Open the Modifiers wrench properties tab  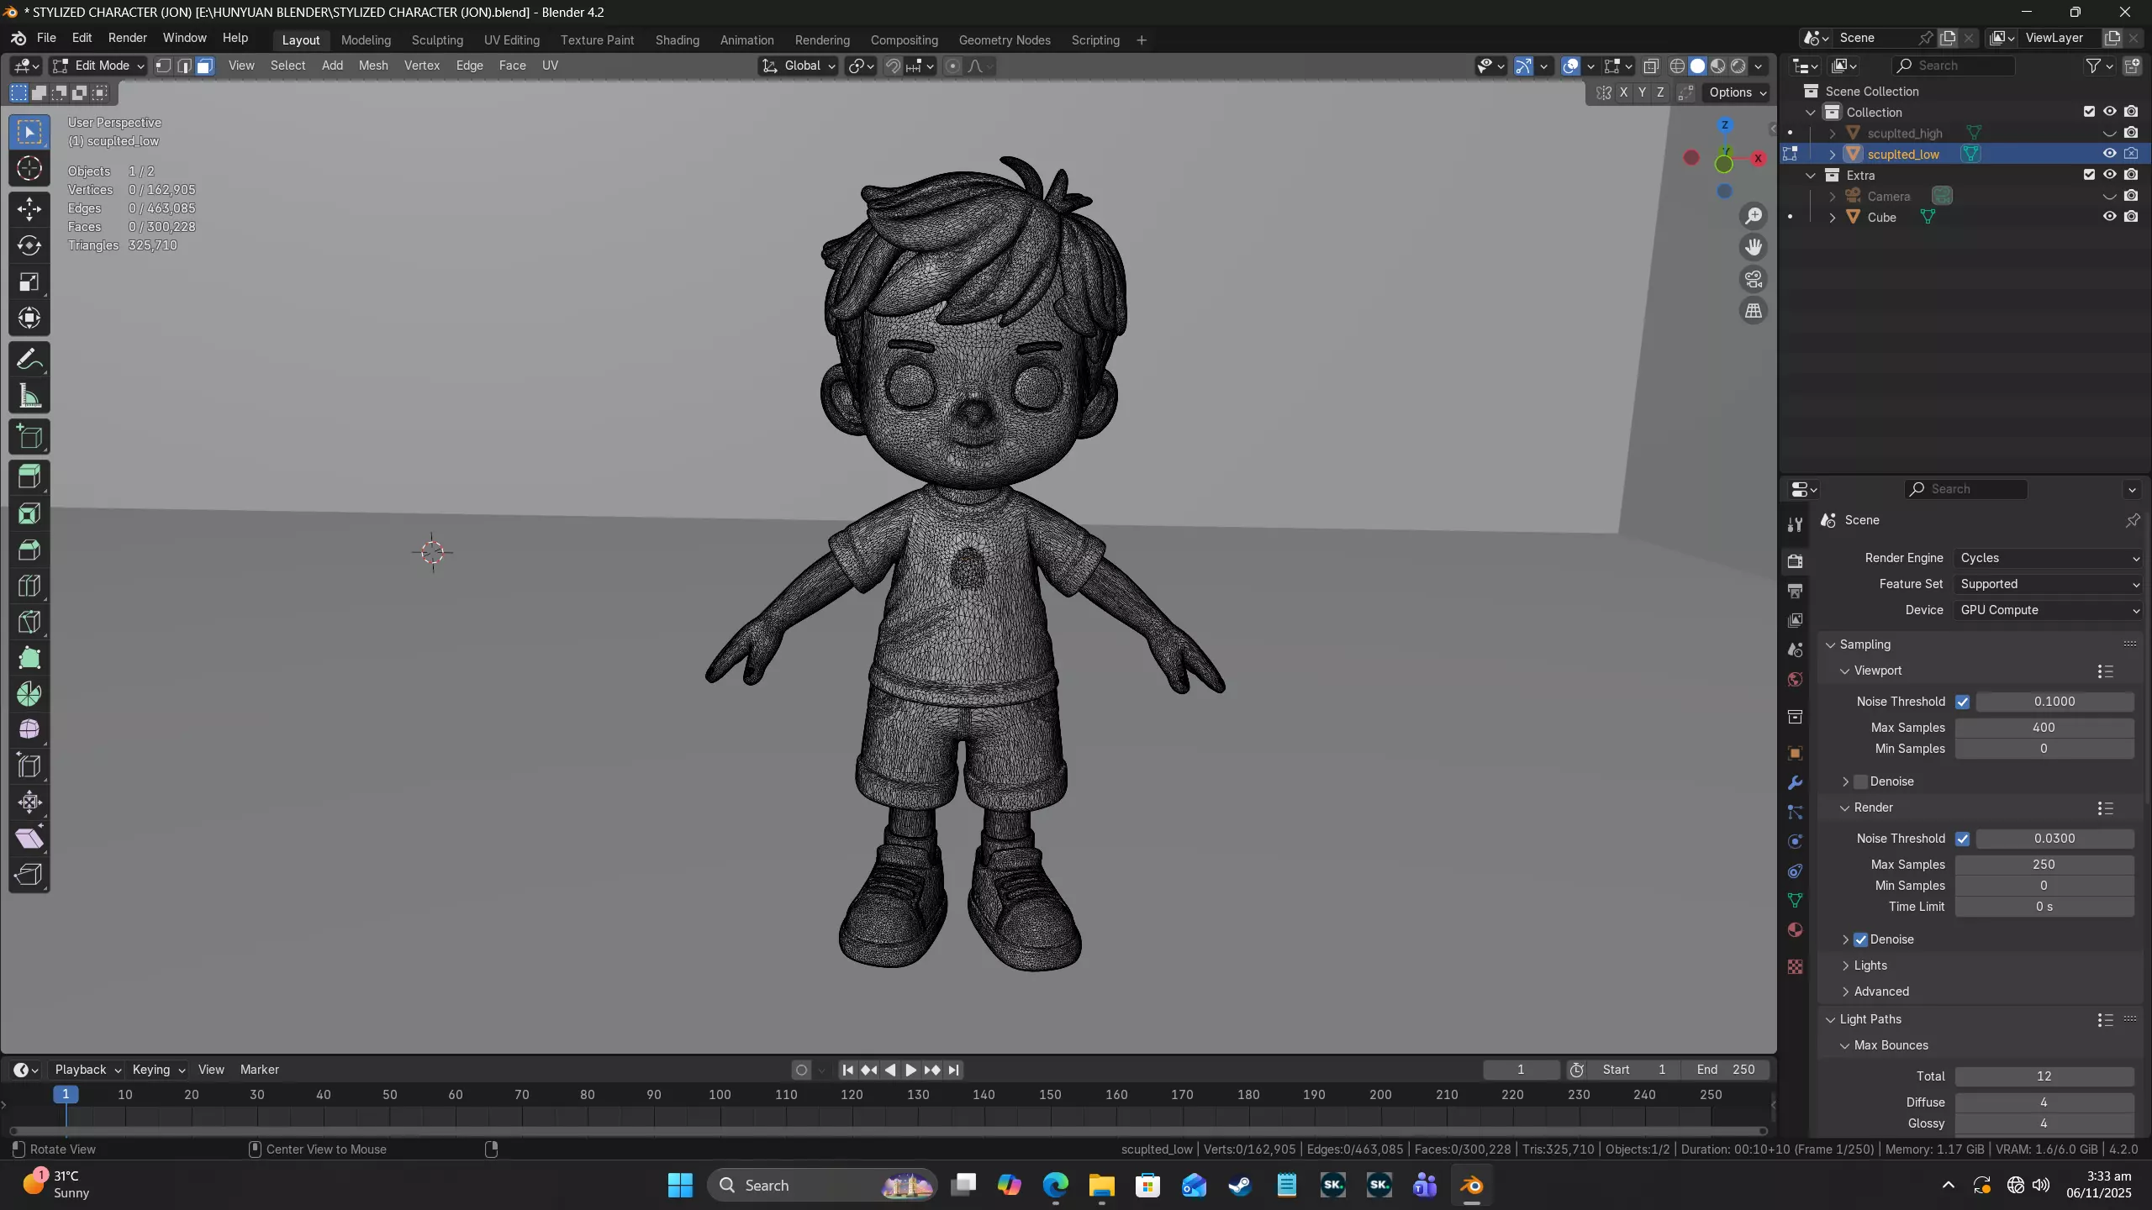coord(1796,782)
